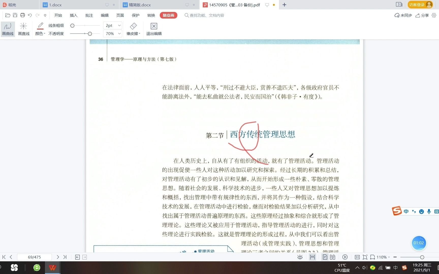
Task: Open the WPS app in the taskbar
Action: coord(53,268)
